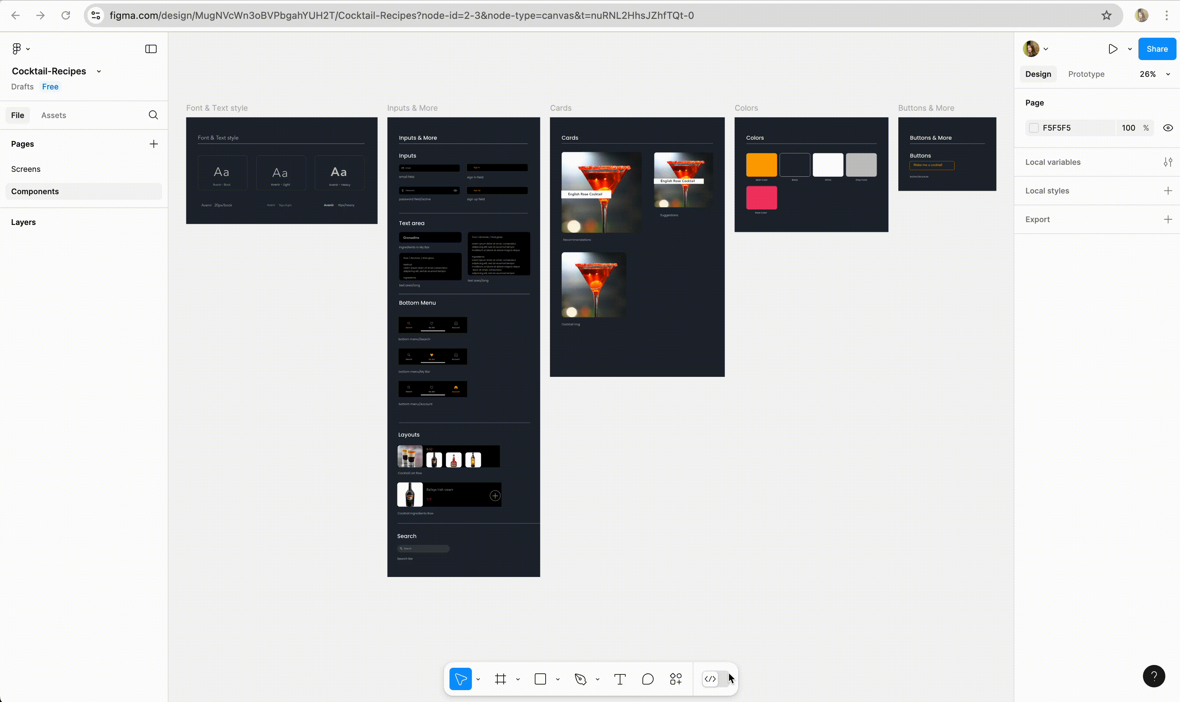Image resolution: width=1180 pixels, height=702 pixels.
Task: Switch to the Assets tab
Action: (53, 115)
